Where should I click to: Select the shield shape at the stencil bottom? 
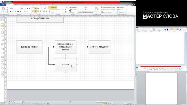(x=2, y=76)
